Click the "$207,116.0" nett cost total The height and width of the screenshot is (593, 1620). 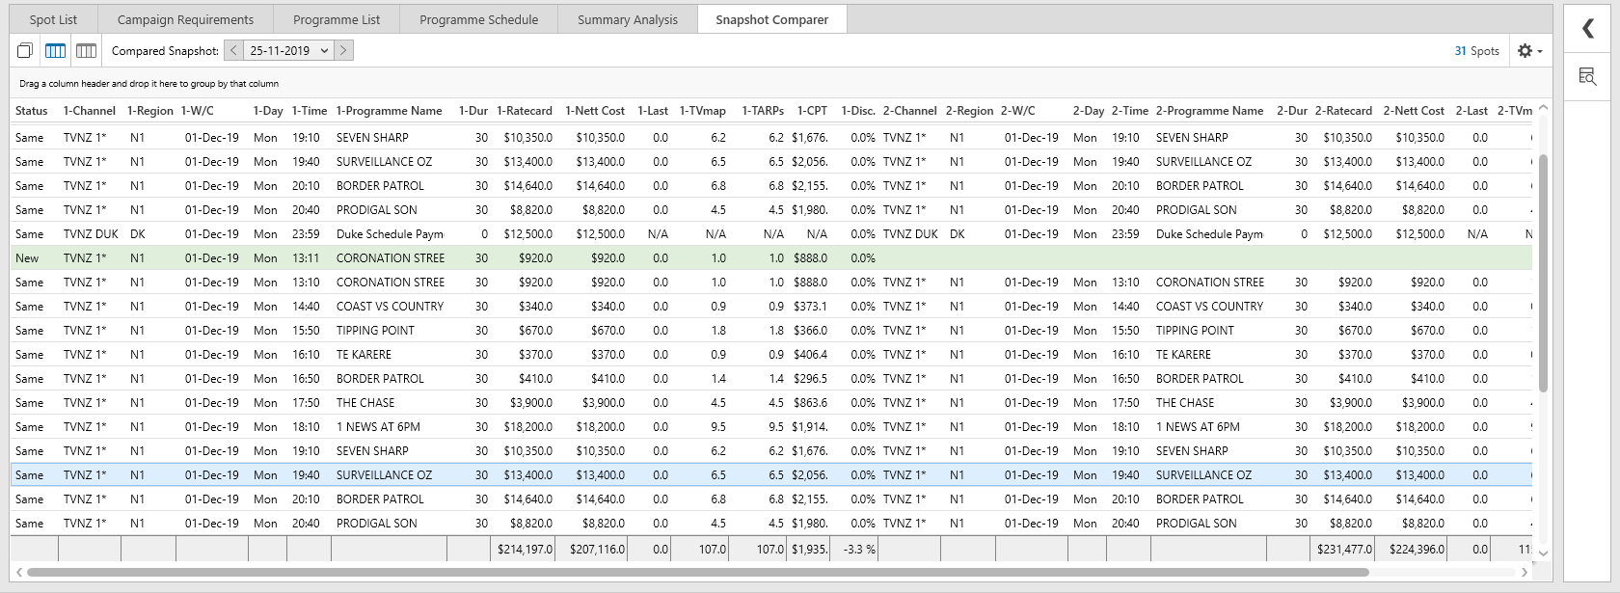point(597,550)
